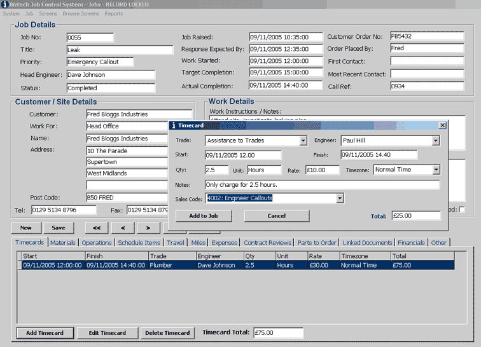Image resolution: width=481 pixels, height=347 pixels.
Task: Click the Rate field showing £10.00
Action: coord(323,170)
